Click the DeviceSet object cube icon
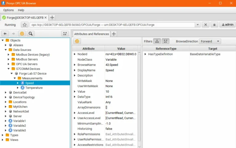Image resolution: width=236 pixels, height=148 pixels. 10,92
